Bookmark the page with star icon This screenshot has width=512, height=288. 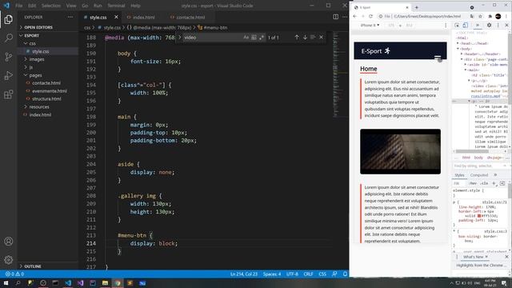[480, 16]
